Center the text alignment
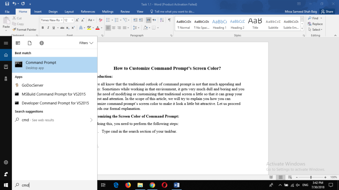 tap(114, 28)
